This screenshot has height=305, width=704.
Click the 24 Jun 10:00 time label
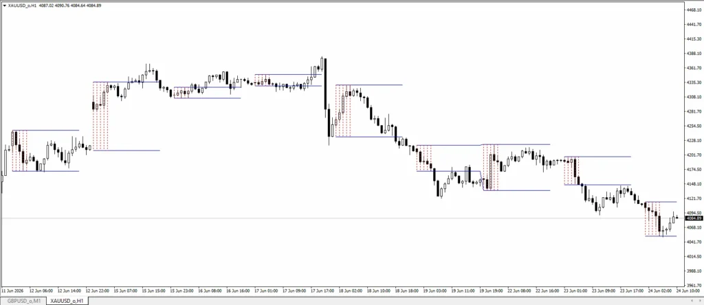pyautogui.click(x=687, y=291)
